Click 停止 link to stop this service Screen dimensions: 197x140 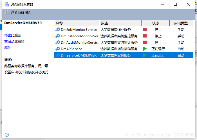pyautogui.click(x=8, y=35)
